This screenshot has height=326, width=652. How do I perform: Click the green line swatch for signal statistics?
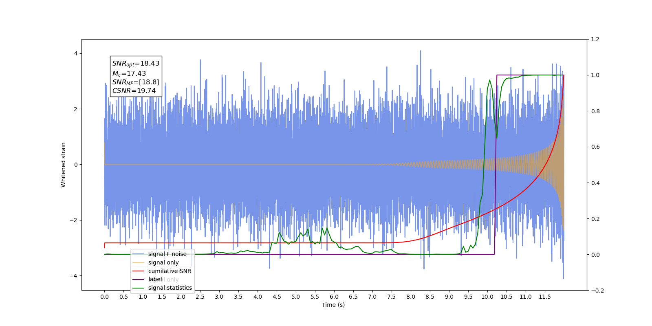pyautogui.click(x=139, y=288)
